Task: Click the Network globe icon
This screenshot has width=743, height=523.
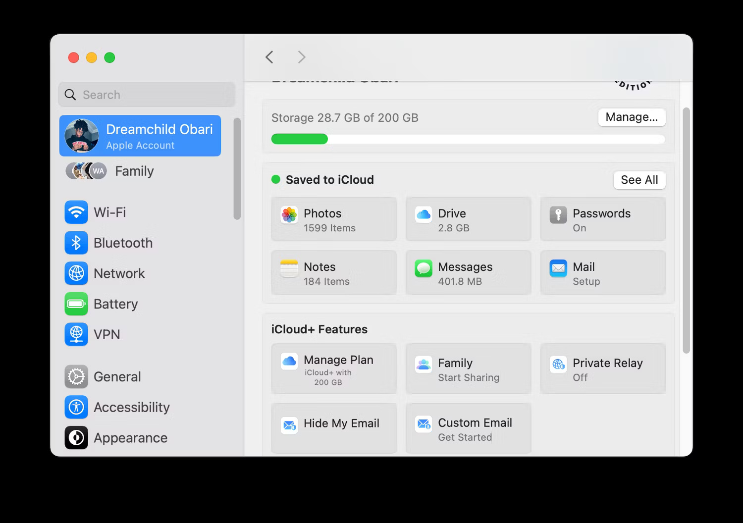Action: (x=76, y=273)
